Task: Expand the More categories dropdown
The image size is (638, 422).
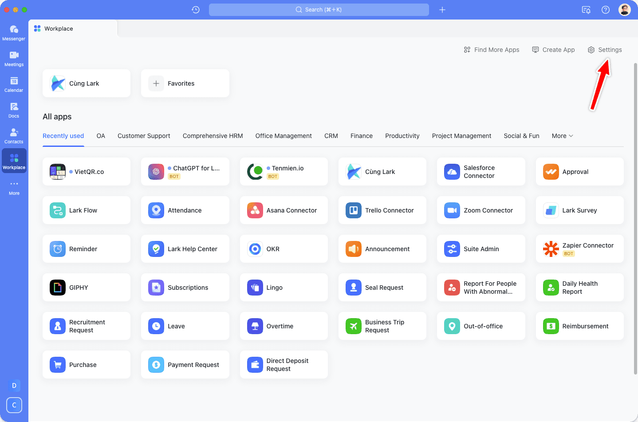Action: [x=562, y=136]
